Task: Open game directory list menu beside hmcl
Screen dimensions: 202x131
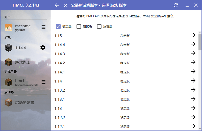Action: click(43, 82)
